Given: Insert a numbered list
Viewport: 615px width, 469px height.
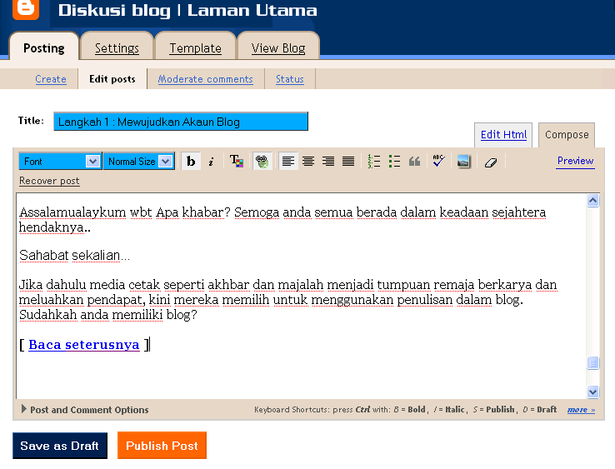Looking at the screenshot, I should [374, 161].
